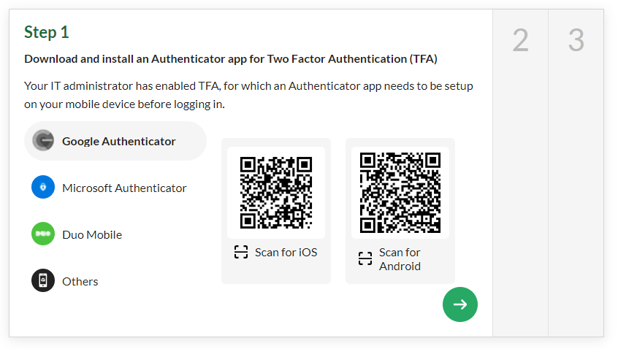Jump to step 2 panel
This screenshot has width=618, height=349.
pos(520,173)
